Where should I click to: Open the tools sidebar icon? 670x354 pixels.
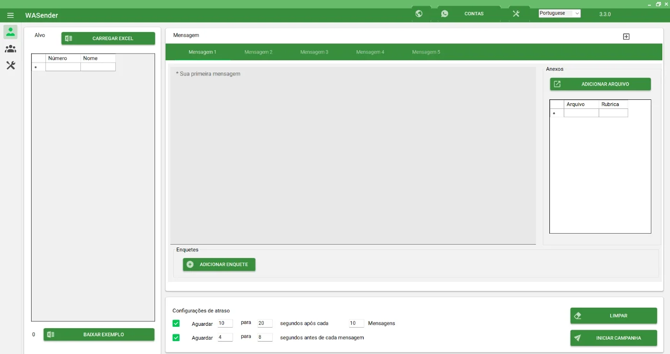tap(11, 65)
